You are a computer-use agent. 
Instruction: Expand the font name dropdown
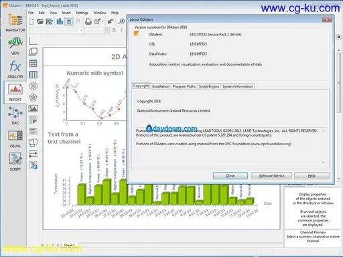(x=82, y=30)
